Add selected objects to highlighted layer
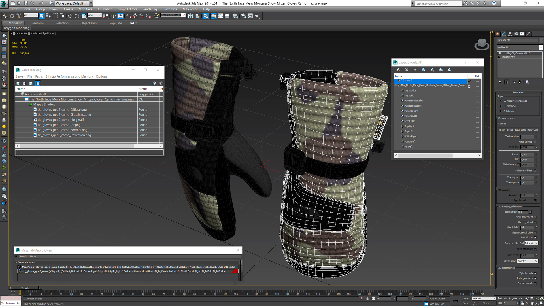544x306 pixels. pos(415,70)
